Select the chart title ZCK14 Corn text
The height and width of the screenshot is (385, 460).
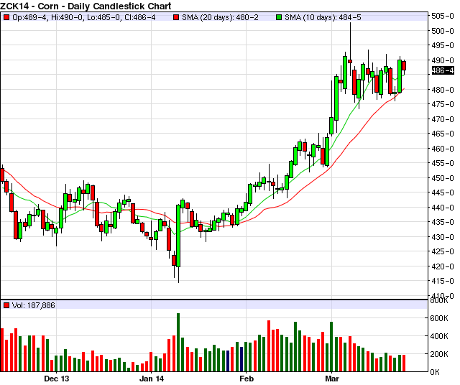point(86,6)
